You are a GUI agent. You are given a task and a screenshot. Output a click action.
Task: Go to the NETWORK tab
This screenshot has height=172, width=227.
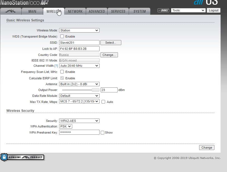(75, 11)
